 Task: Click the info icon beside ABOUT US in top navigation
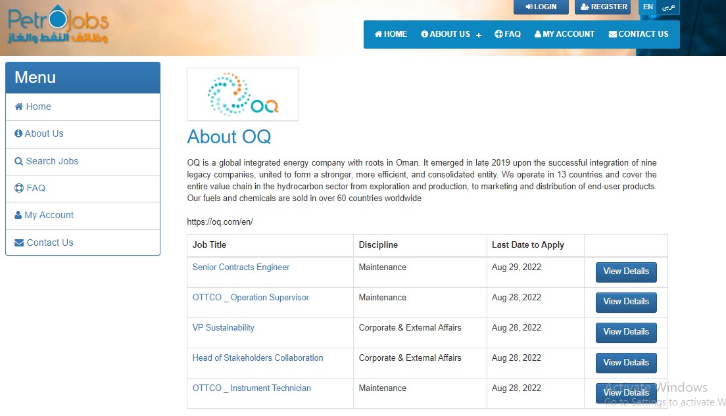coord(424,34)
